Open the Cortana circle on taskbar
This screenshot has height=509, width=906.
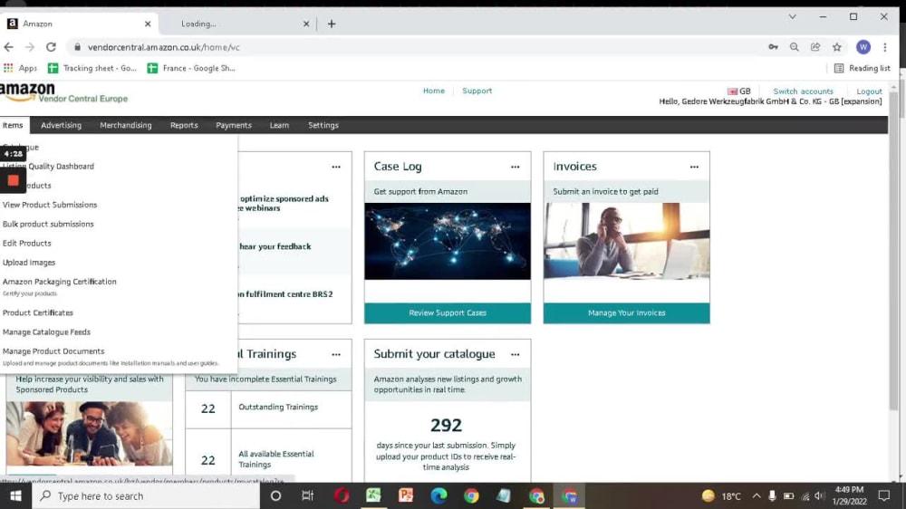tap(275, 495)
